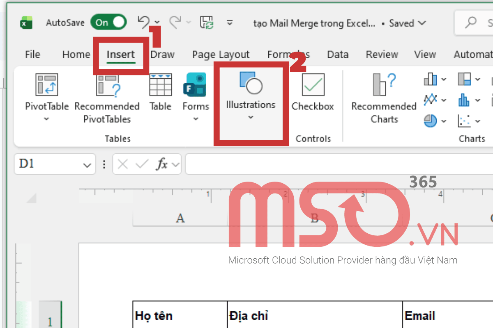Image resolution: width=493 pixels, height=328 pixels.
Task: Switch to the Insert ribbon tab
Action: click(121, 54)
